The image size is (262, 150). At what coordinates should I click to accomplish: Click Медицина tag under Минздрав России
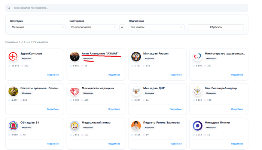point(149,59)
